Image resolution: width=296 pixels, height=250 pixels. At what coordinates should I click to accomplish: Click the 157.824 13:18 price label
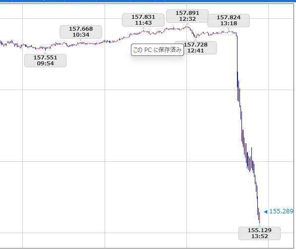coord(229,20)
